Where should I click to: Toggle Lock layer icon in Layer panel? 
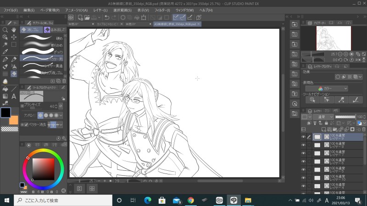coord(326,123)
